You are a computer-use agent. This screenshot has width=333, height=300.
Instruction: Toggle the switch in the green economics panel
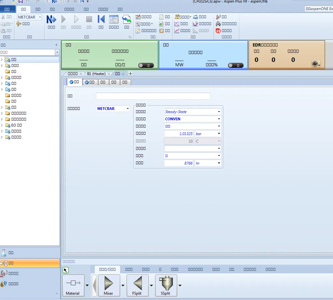[x=146, y=65]
